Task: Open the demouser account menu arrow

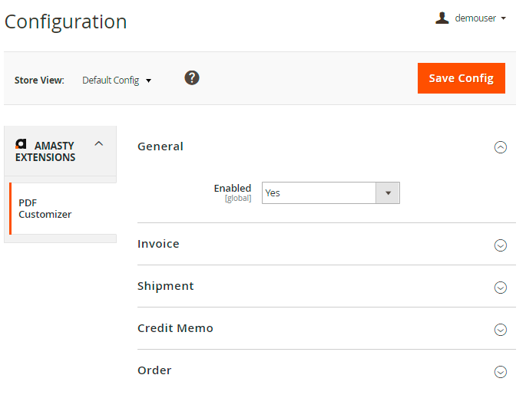Action: click(503, 18)
